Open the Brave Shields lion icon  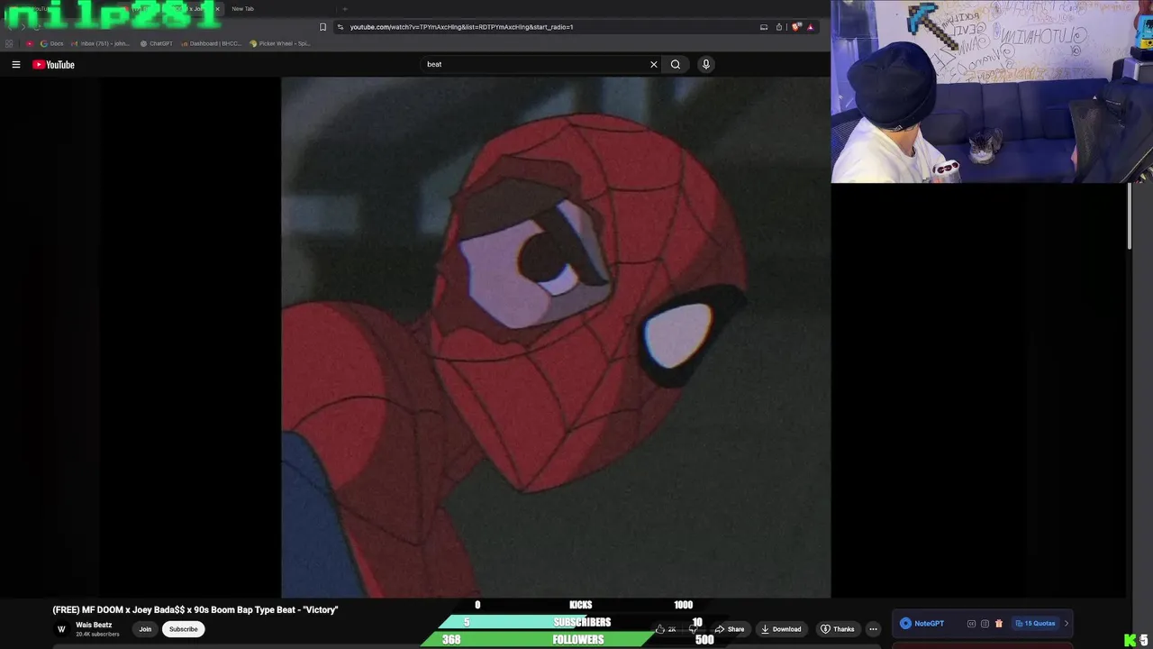point(796,27)
